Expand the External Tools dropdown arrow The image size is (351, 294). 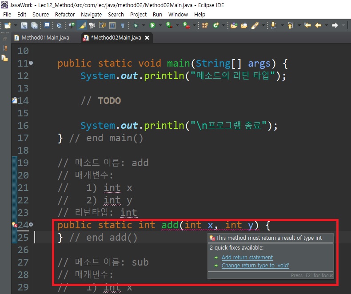pyautogui.click(x=194, y=25)
